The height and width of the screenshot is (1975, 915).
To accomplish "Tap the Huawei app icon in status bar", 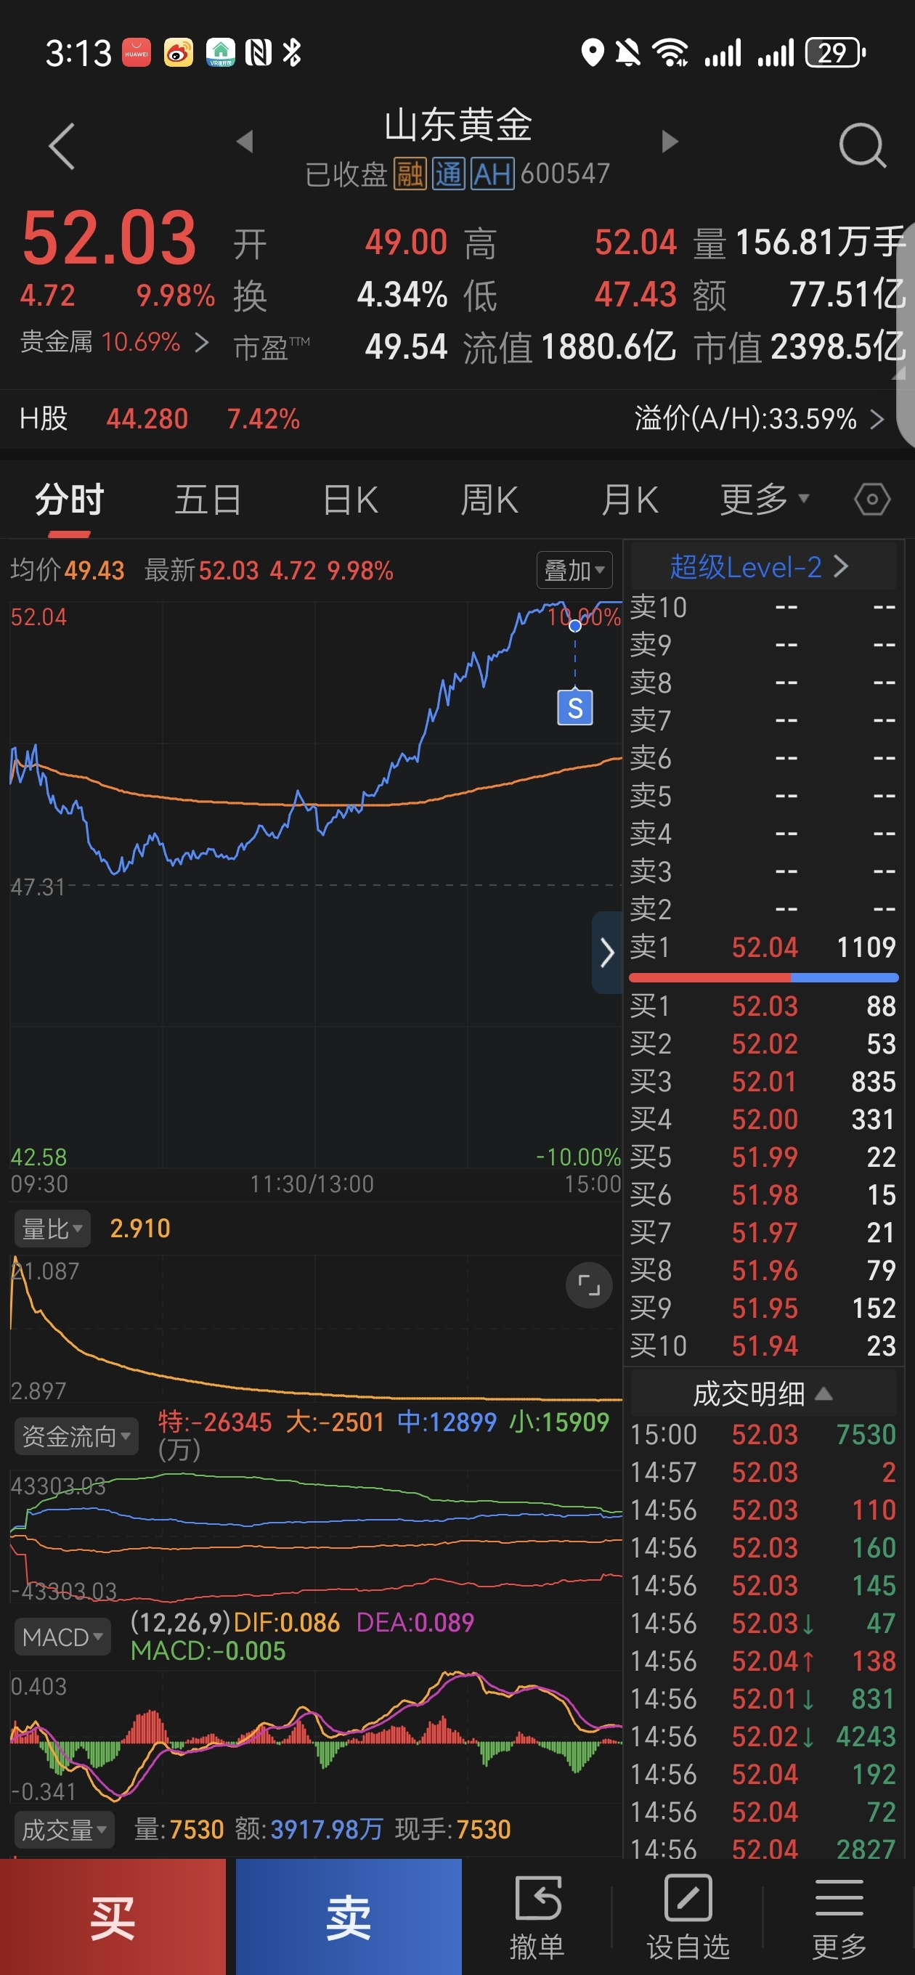I will 137,53.
